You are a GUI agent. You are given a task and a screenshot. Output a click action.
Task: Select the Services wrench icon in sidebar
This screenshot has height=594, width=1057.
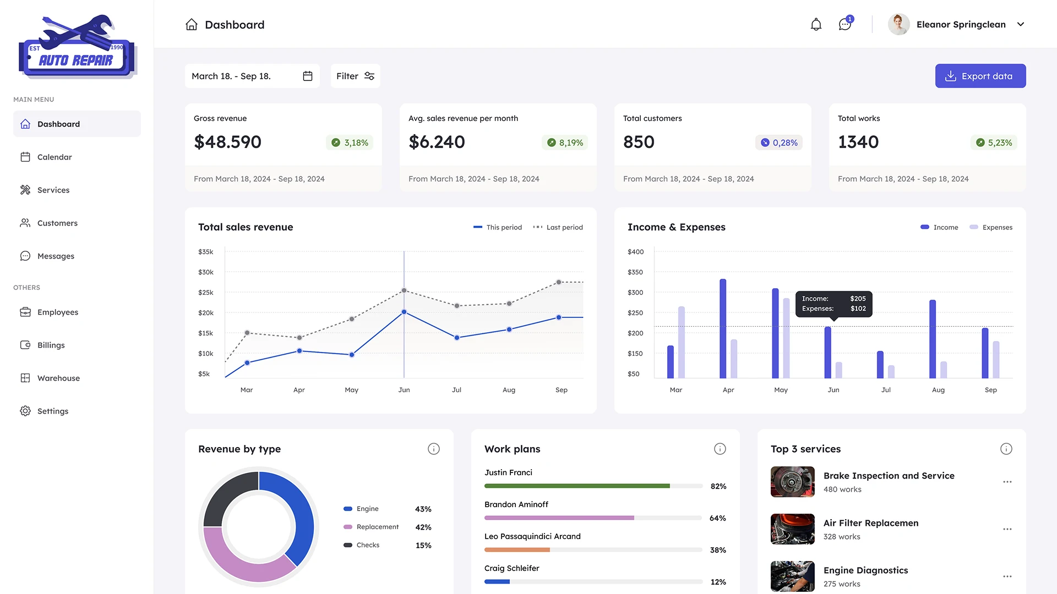point(25,190)
